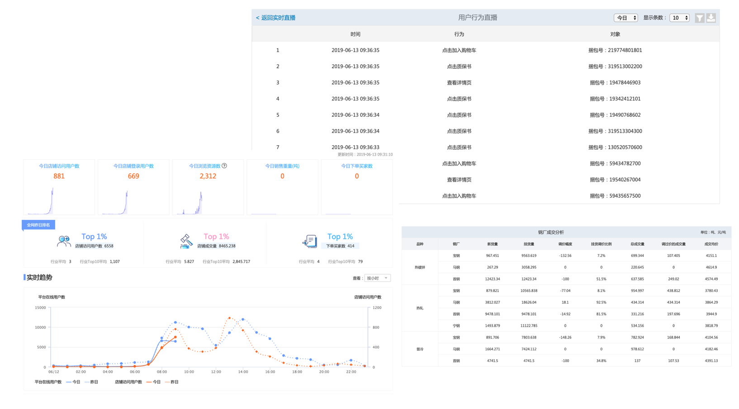Click bundle number 219774801801
The height and width of the screenshot is (409, 739).
[625, 50]
